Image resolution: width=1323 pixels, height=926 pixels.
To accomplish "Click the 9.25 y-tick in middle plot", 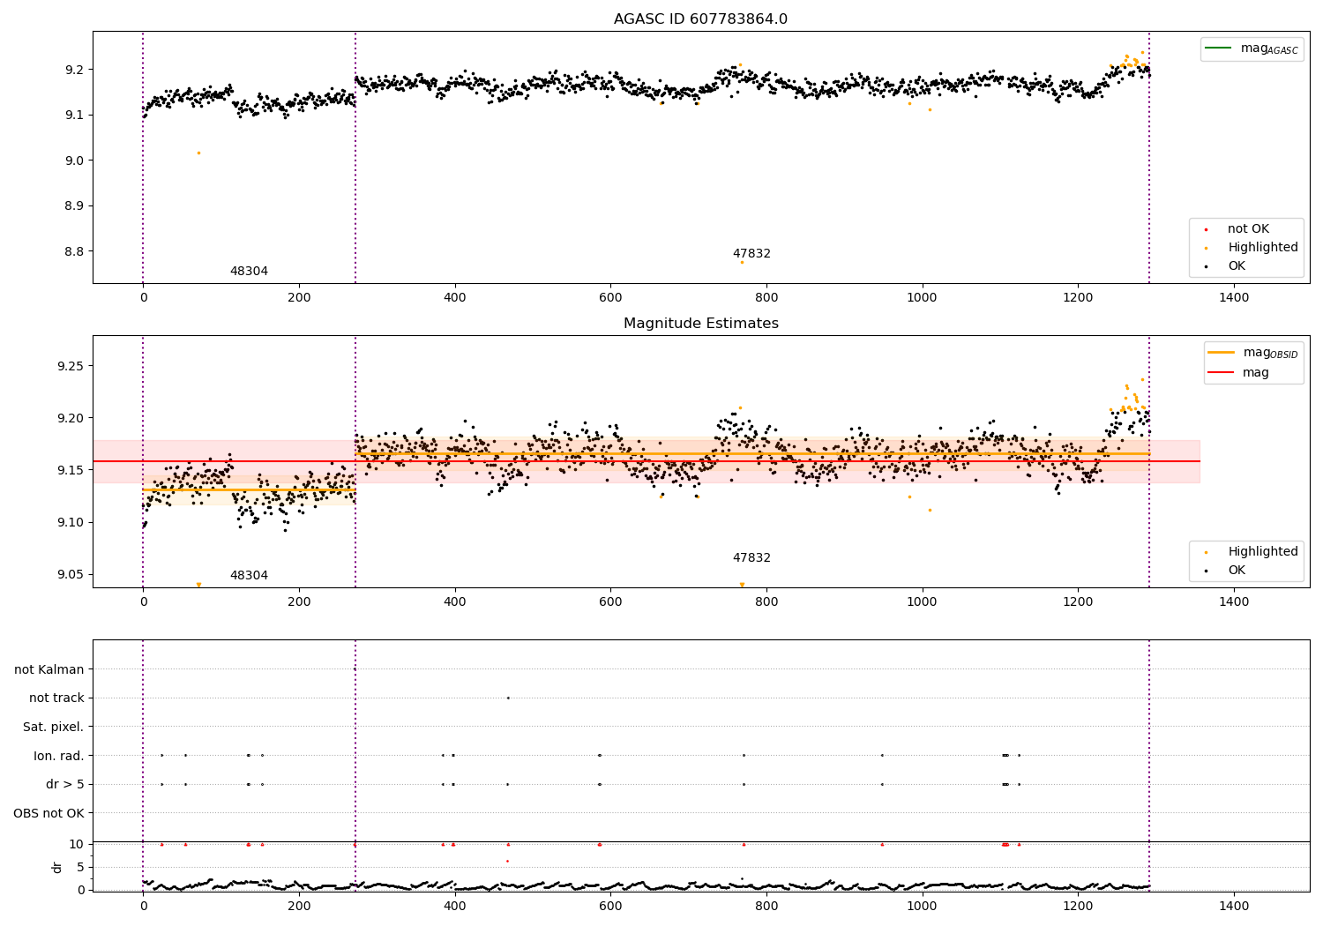I will point(71,366).
